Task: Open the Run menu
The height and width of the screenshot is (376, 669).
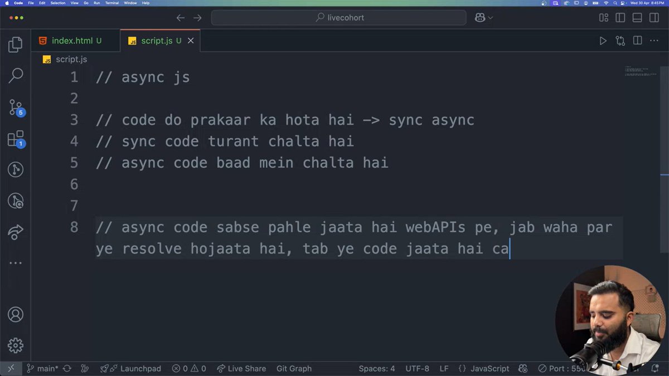Action: [x=97, y=3]
